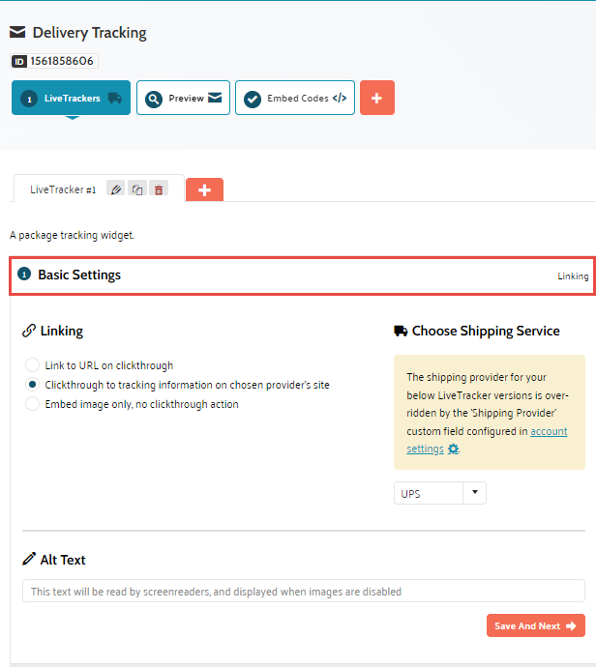Add a new LiveTracker with the plus tab
This screenshot has height=667, width=596.
[x=204, y=190]
